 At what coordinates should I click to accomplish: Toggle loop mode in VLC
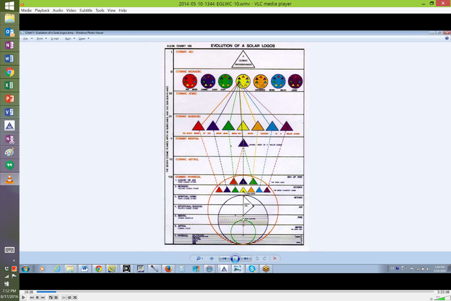69,297
